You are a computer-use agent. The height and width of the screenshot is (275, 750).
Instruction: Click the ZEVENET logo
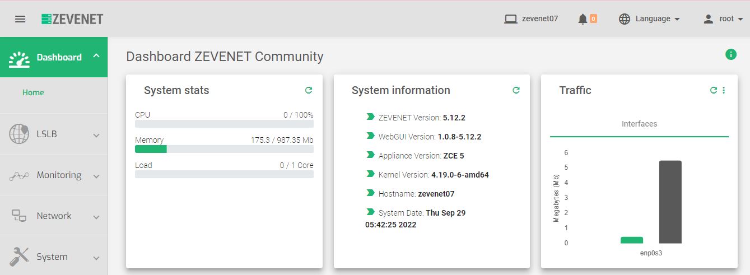point(72,19)
